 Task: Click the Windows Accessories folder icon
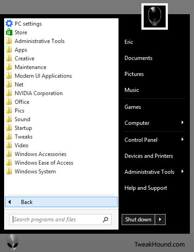pyautogui.click(x=9, y=154)
